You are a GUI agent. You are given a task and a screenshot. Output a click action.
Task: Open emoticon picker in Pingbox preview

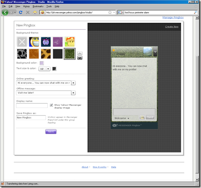tap(142, 117)
